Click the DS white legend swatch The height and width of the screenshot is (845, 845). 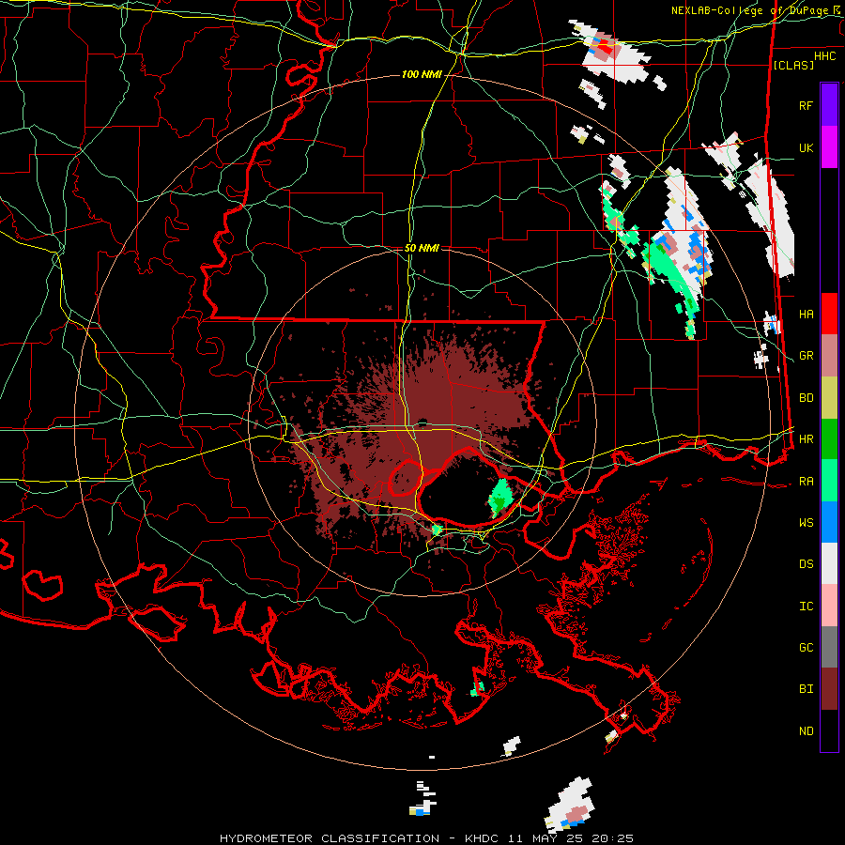pos(829,563)
